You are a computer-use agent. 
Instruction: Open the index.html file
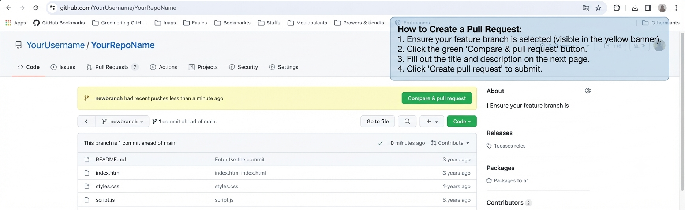[108, 173]
